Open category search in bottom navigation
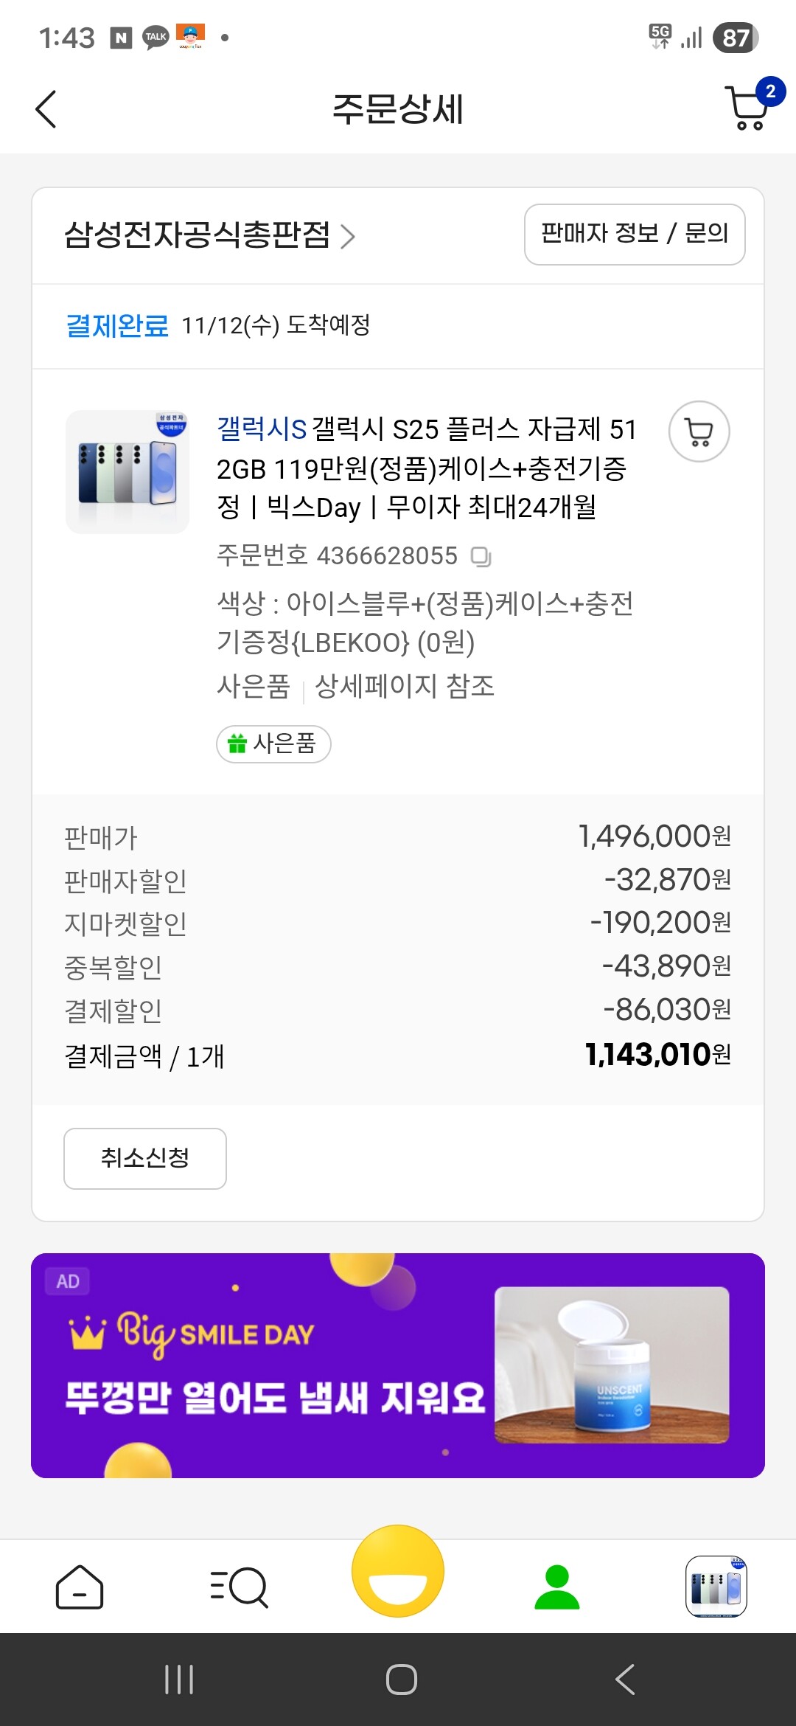Image resolution: width=796 pixels, height=1726 pixels. (x=239, y=1587)
